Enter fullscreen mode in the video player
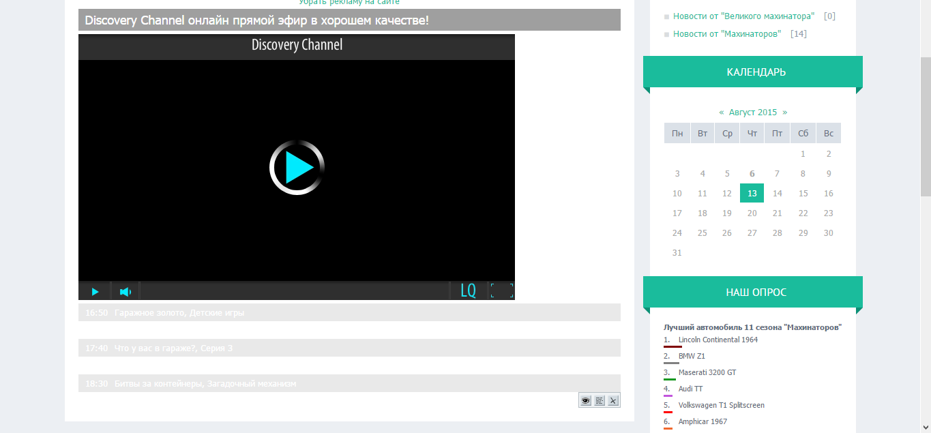 [x=501, y=290]
